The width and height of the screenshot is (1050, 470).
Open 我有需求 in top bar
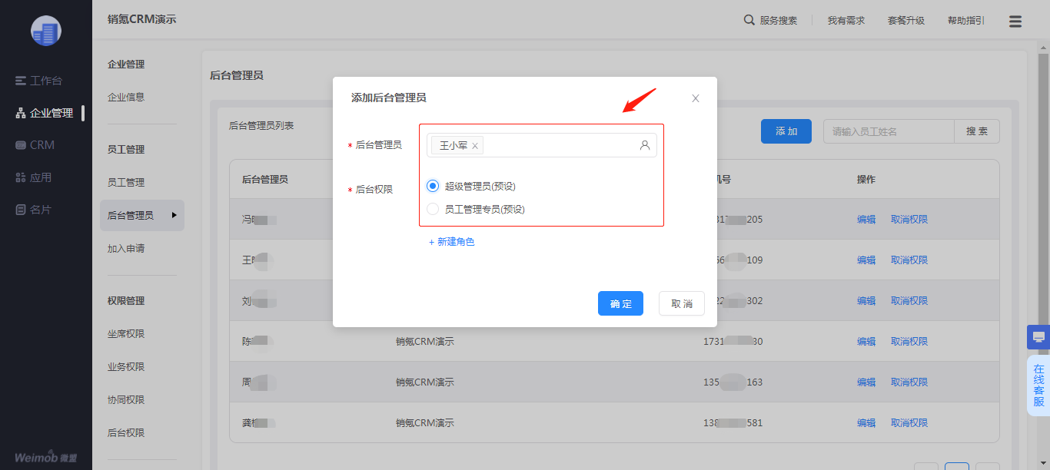pyautogui.click(x=846, y=21)
